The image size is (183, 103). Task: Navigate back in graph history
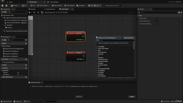pyautogui.click(x=34, y=12)
